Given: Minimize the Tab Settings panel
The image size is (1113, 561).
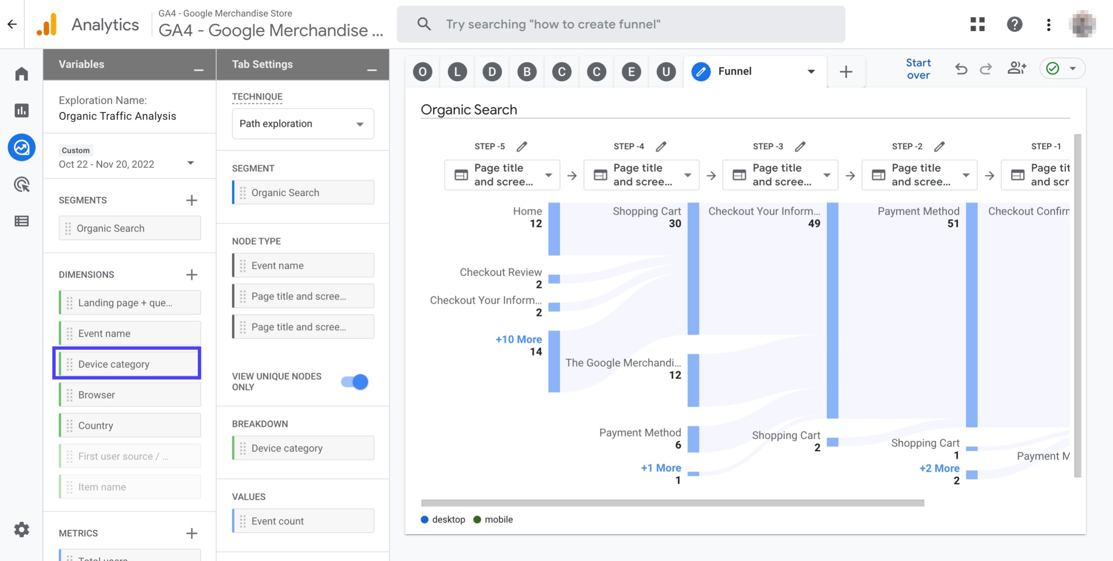Looking at the screenshot, I should [x=372, y=70].
